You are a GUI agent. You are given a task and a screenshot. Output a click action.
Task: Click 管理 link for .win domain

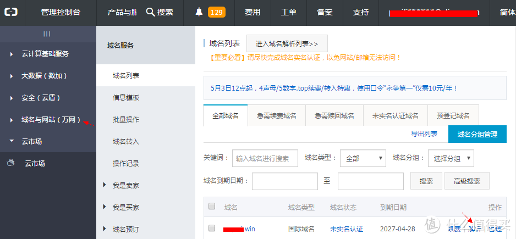(496, 229)
